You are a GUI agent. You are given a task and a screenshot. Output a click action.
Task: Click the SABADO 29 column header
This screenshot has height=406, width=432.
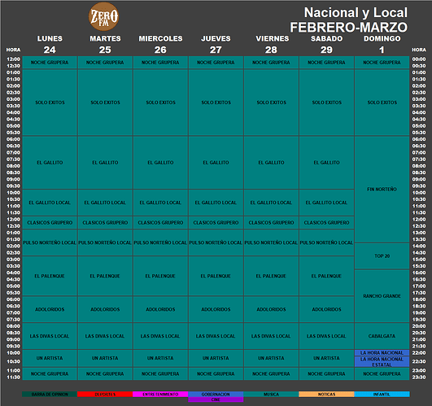tap(327, 44)
